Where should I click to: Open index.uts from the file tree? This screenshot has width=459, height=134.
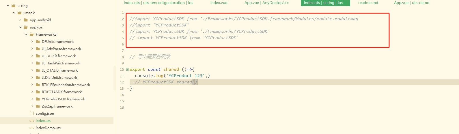(x=43, y=121)
